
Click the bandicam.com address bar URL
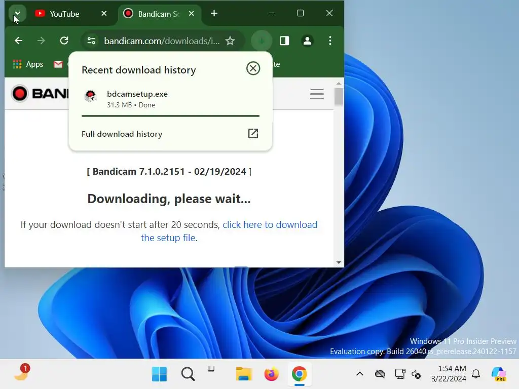click(x=162, y=41)
